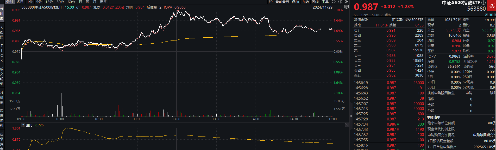Click the red 买 buy button

pos(492,6)
